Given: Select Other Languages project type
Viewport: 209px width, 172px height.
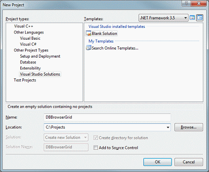Looking at the screenshot, I should coord(29,32).
